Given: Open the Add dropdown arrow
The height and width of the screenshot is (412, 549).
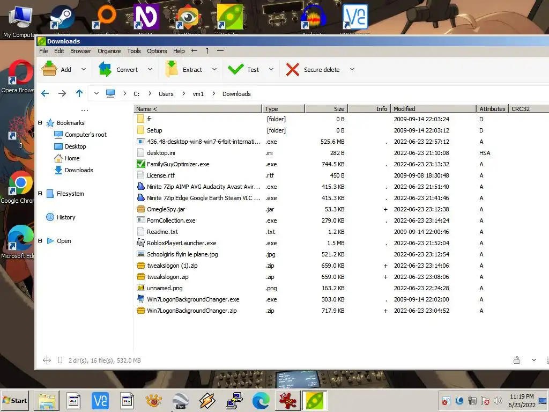Looking at the screenshot, I should pyautogui.click(x=83, y=69).
